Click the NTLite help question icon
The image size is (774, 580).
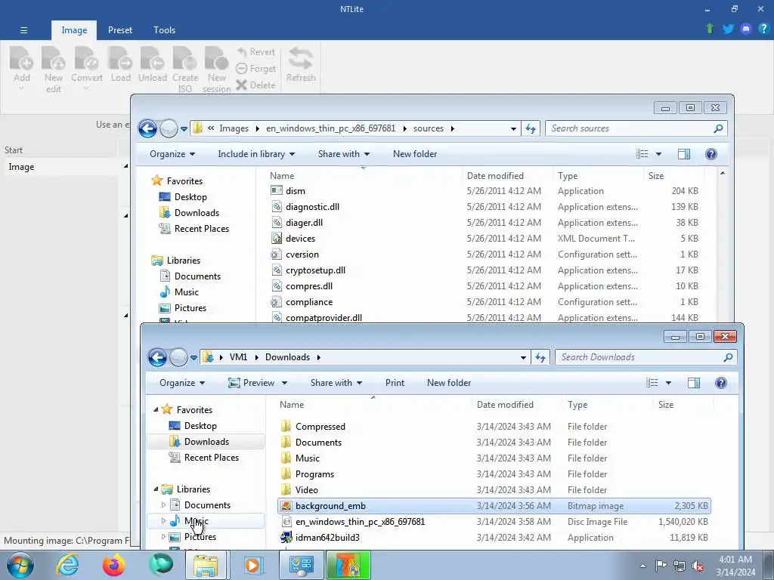(763, 29)
